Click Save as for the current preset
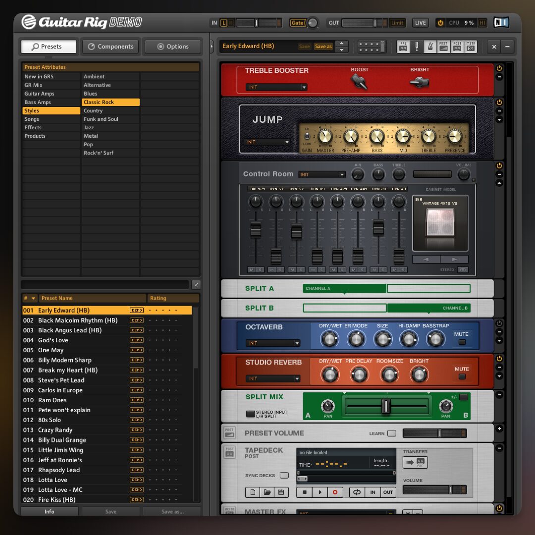Viewport: 535px width, 535px height. pos(322,46)
